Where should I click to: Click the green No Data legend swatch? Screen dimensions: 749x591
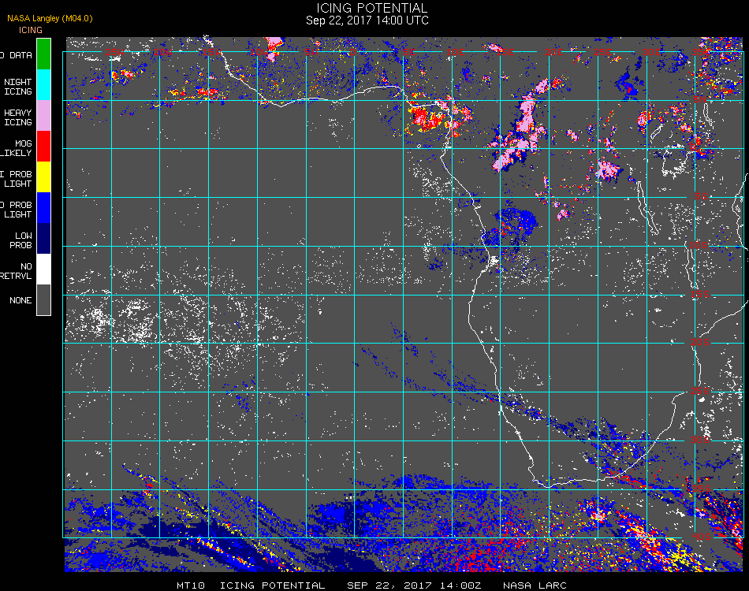coord(43,54)
